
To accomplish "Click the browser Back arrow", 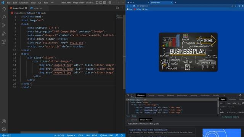I will (x=128, y=6).
